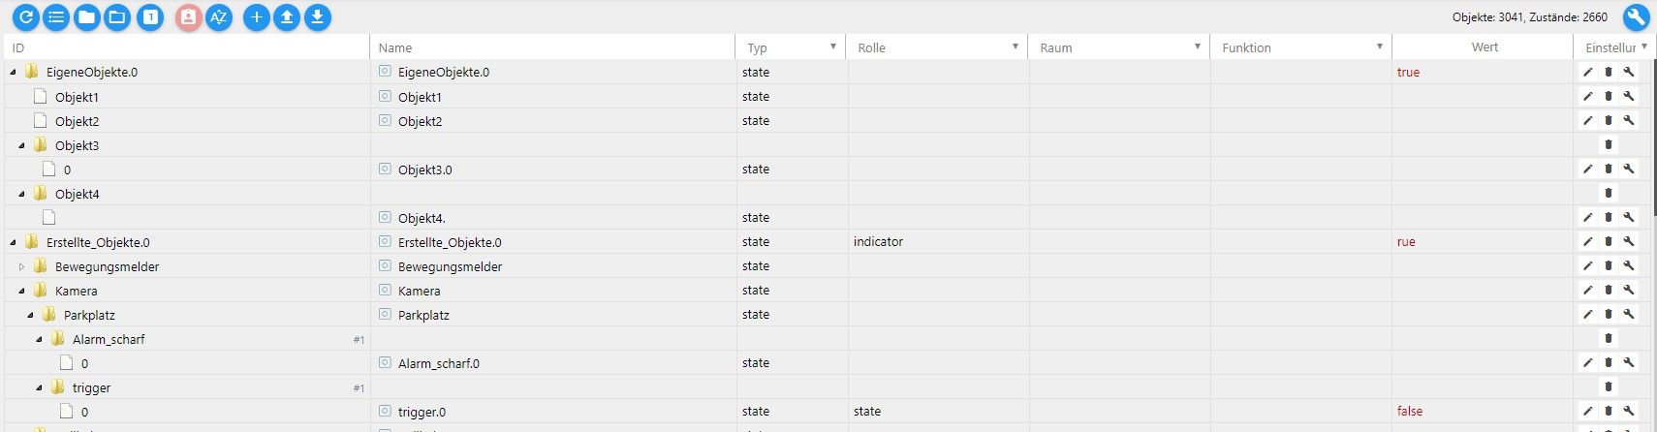Viewport: 1657px width, 432px height.
Task: Collapse the Parkplatz tree node
Action: [30, 315]
